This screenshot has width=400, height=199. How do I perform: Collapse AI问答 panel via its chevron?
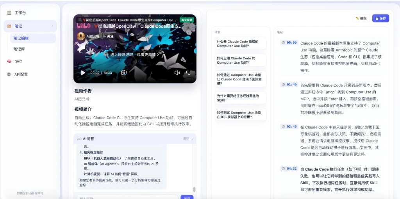point(192,139)
